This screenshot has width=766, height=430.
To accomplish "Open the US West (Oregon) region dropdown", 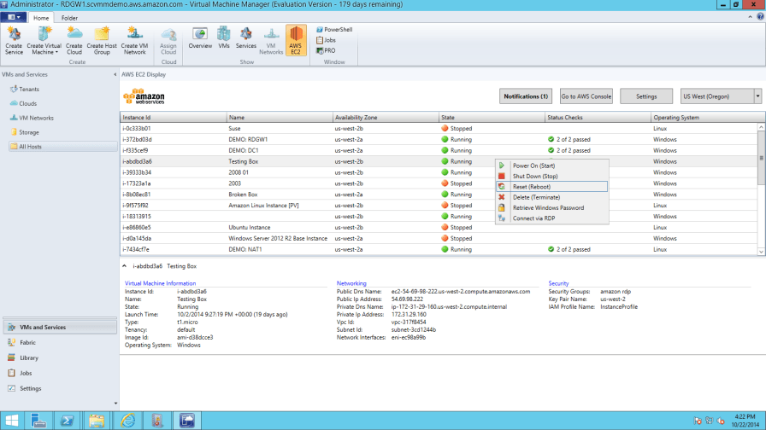I will coord(757,96).
